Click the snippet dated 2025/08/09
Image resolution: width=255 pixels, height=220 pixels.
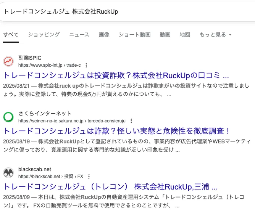point(124,201)
